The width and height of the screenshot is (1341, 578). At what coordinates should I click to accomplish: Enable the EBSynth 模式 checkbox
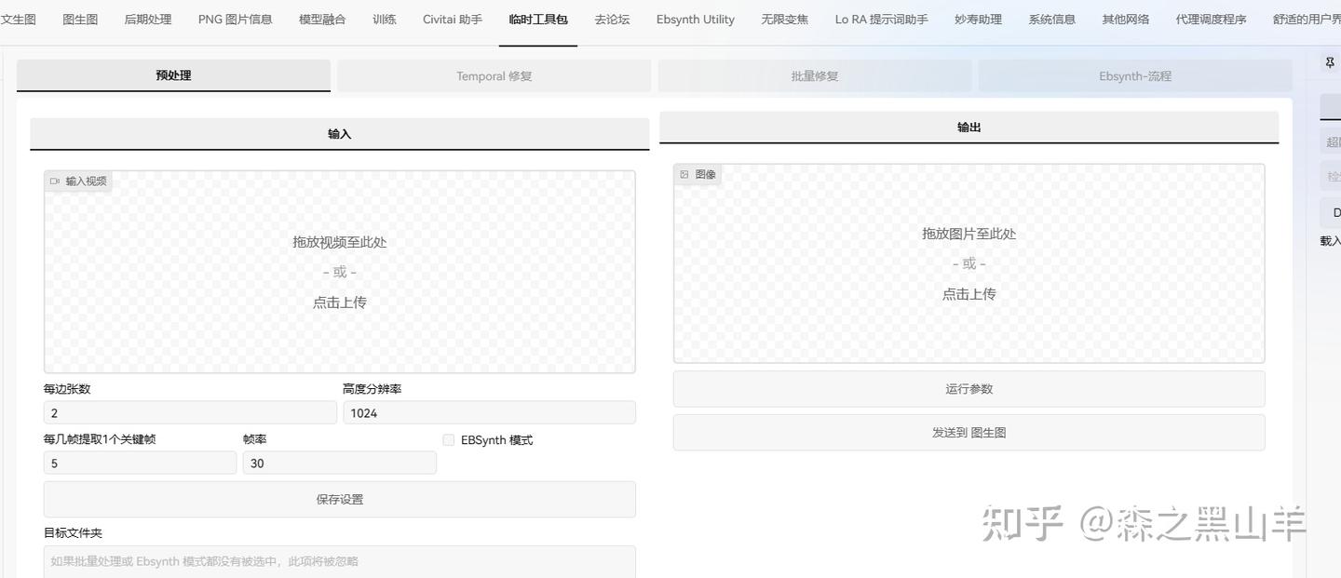pos(449,439)
